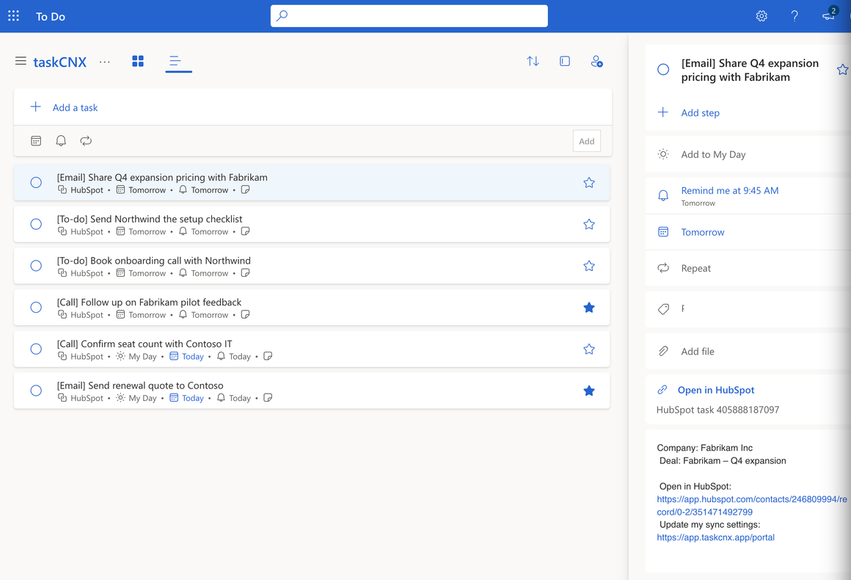This screenshot has width=851, height=580.
Task: Click the Add button
Action: (x=587, y=141)
